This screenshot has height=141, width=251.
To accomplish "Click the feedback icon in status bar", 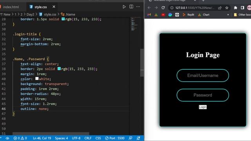I will tap(131, 138).
